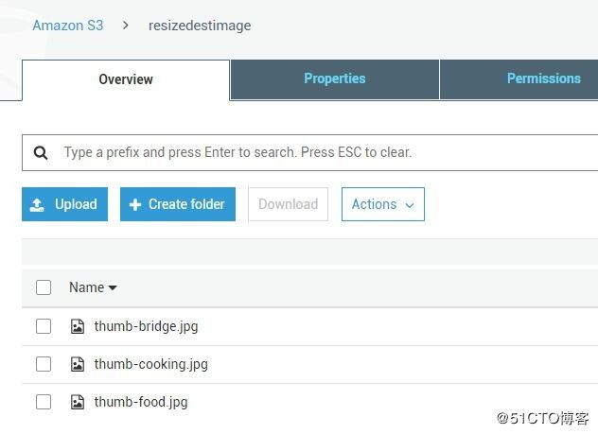Mark the thumb-food.jpg checkbox
Image resolution: width=598 pixels, height=434 pixels.
[x=44, y=402]
